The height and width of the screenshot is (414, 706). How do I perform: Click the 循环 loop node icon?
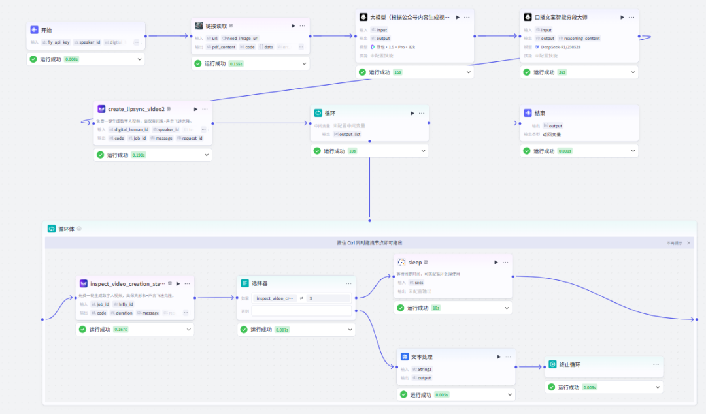(318, 113)
